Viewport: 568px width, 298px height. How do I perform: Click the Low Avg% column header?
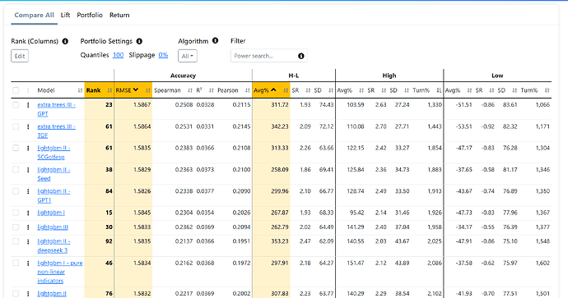pos(453,90)
